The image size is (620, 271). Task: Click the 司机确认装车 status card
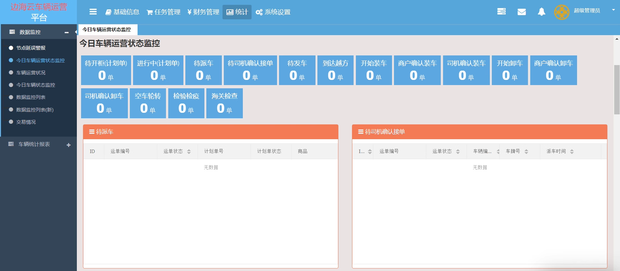(x=466, y=70)
